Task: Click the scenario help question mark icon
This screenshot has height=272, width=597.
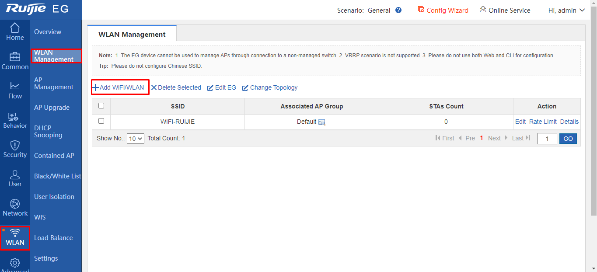Action: point(398,10)
